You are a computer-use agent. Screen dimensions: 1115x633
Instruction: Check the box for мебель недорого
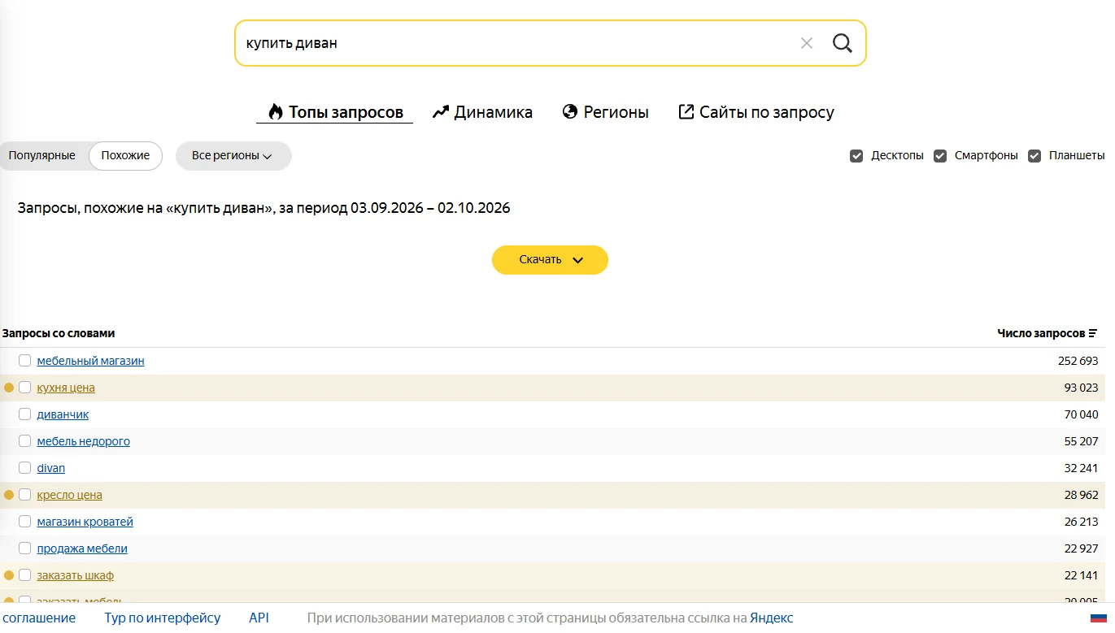coord(24,440)
